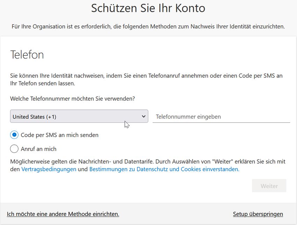Click the Telefon section heading
297x225 pixels.
pyautogui.click(x=27, y=55)
